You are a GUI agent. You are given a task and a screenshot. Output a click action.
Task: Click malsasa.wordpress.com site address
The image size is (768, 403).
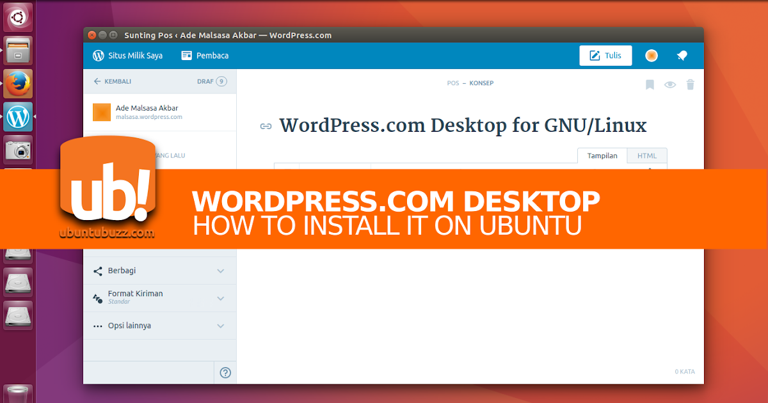[149, 117]
